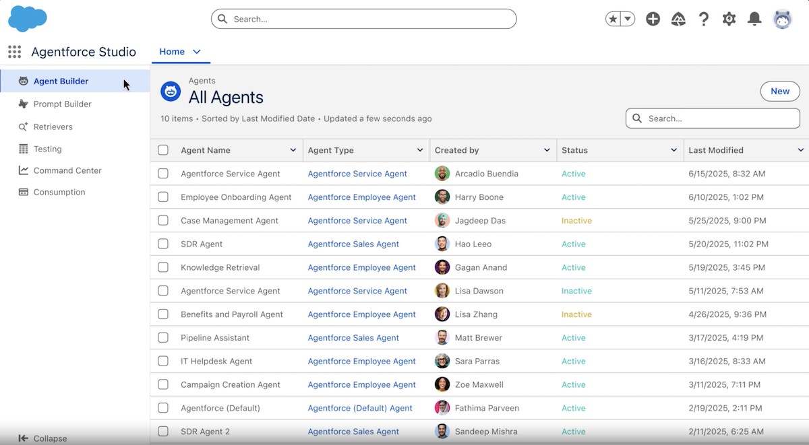Click the Command Center chart icon
The image size is (809, 445).
tap(24, 170)
